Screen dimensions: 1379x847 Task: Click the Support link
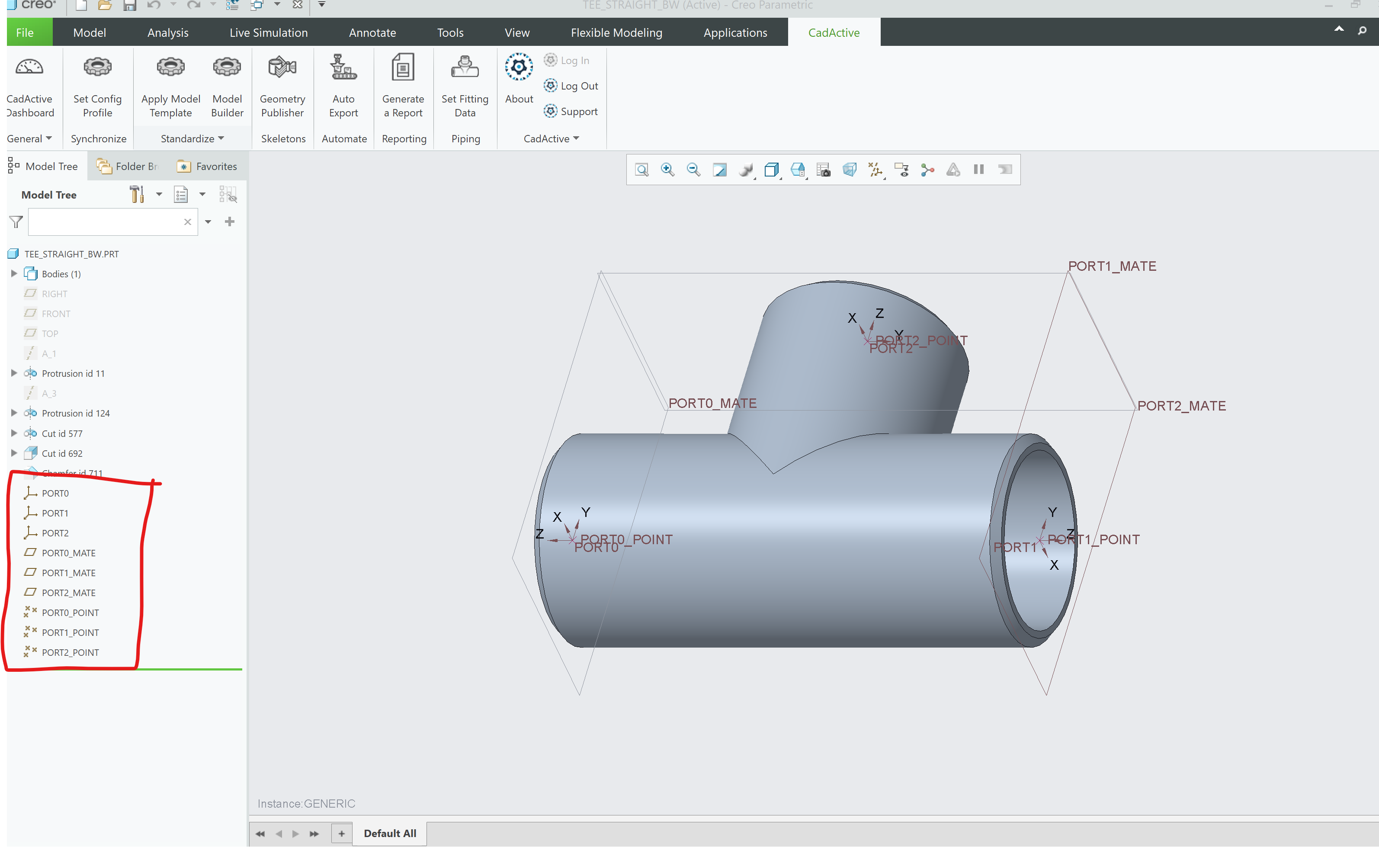pos(571,112)
